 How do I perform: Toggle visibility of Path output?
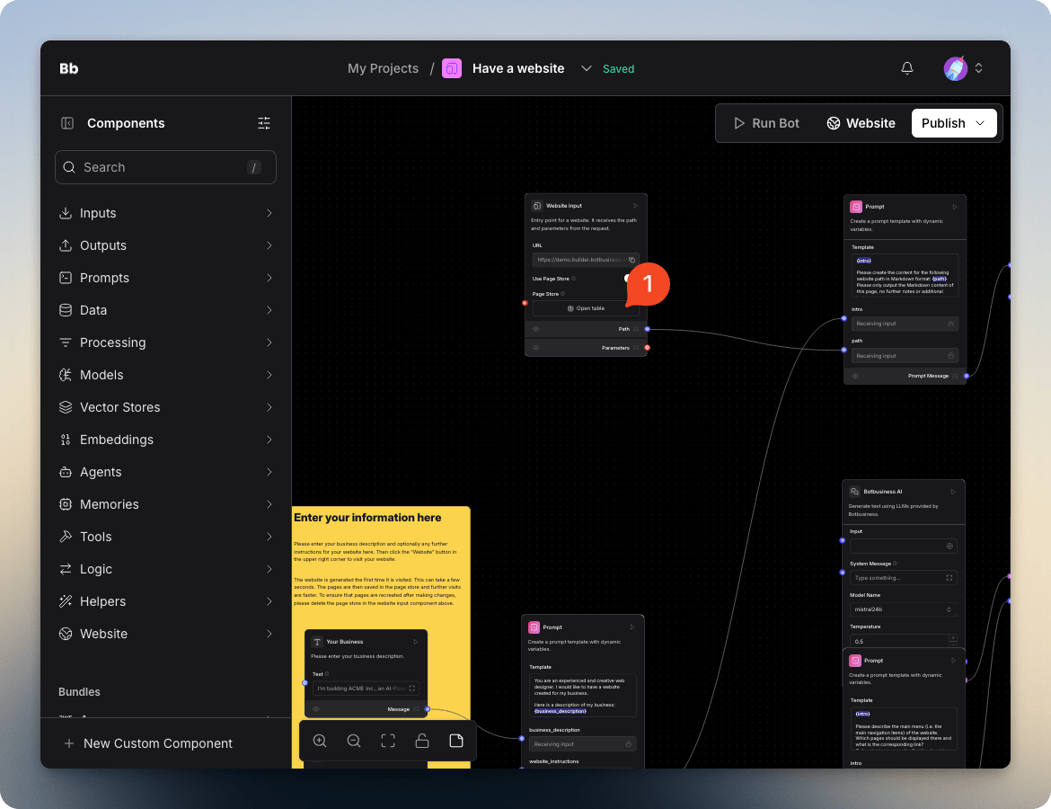(535, 329)
